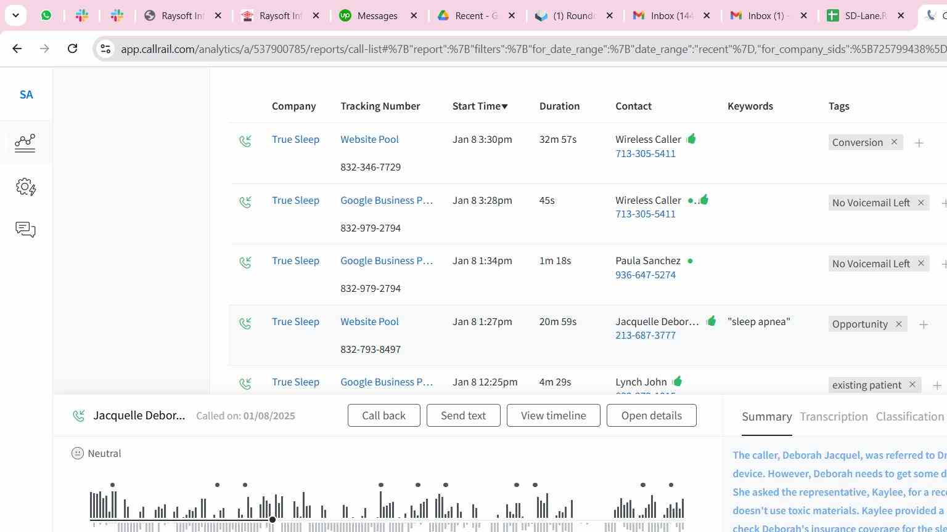Click inbound call icon for Paula Sanchez row
This screenshot has height=532, width=947.
pyautogui.click(x=245, y=263)
